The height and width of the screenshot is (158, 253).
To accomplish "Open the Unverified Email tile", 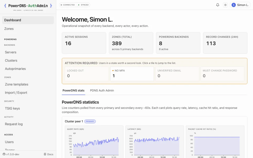I will click(x=177, y=74).
